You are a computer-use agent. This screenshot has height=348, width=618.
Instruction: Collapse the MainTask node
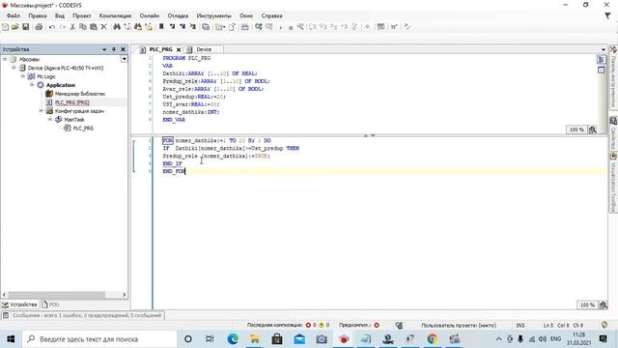(50, 119)
